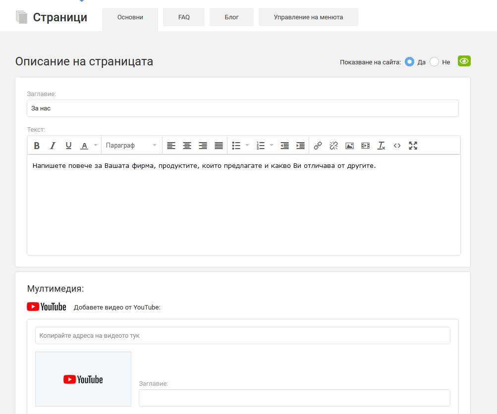Open the Параграф format dropdown
The width and height of the screenshot is (497, 414).
click(131, 146)
